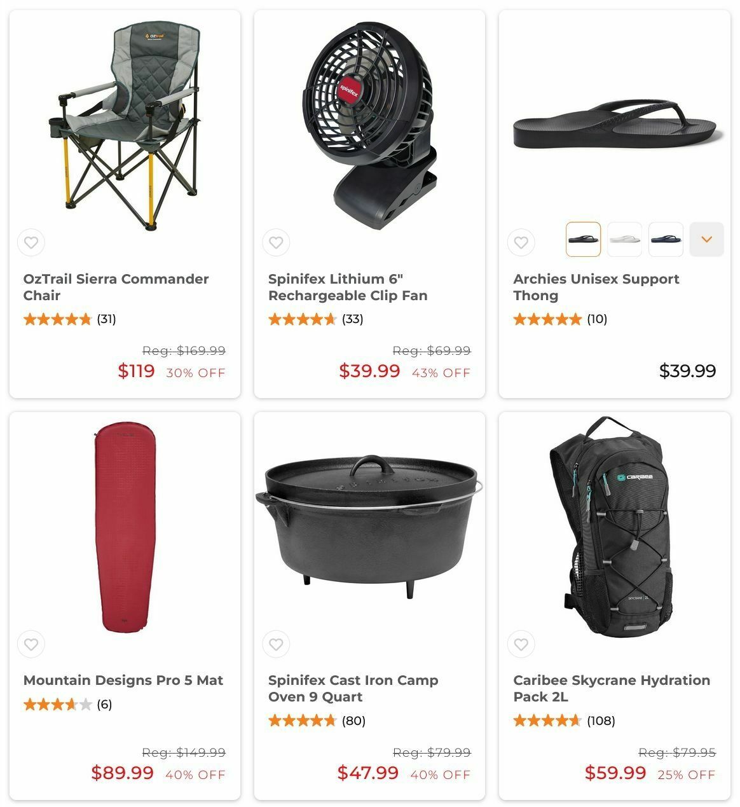Click the Caribee hydration backpack image
This screenshot has width=740, height=807.
[611, 526]
